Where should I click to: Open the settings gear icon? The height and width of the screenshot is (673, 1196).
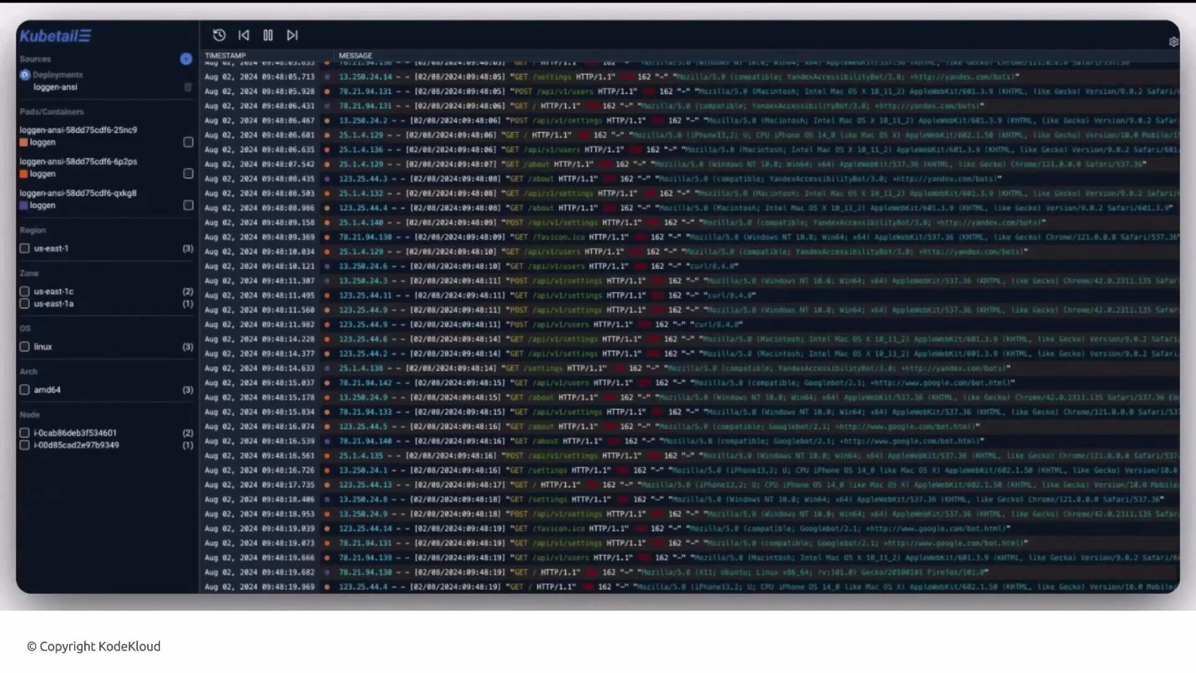(1174, 42)
